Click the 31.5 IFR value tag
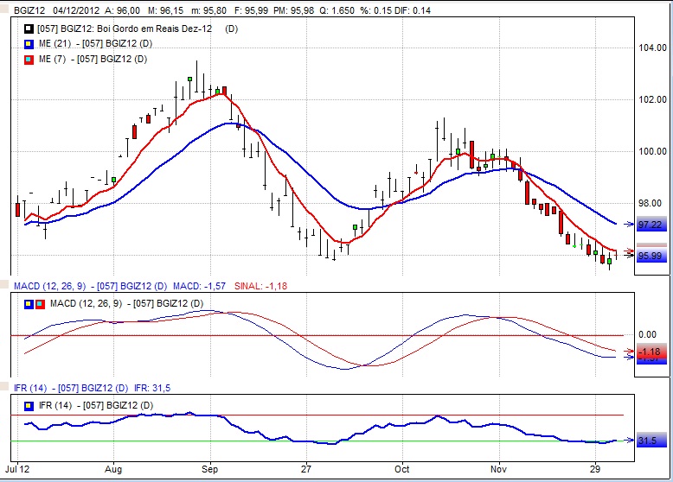The width and height of the screenshot is (673, 482). pyautogui.click(x=650, y=441)
